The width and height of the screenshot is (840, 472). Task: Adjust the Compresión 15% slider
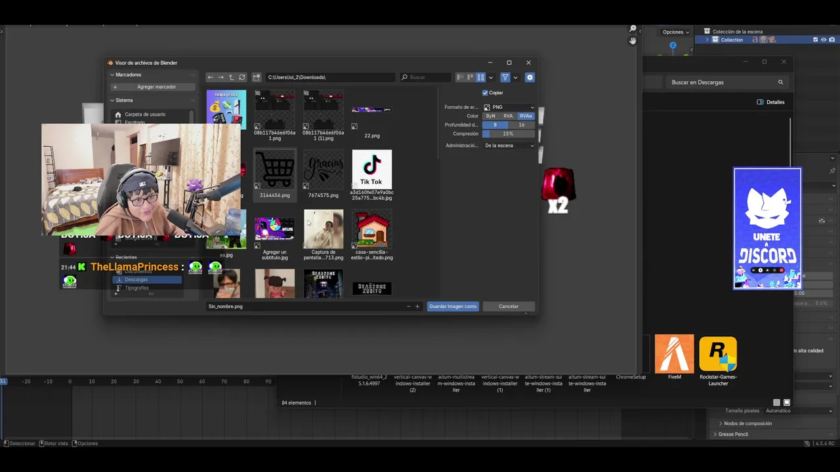[x=509, y=134]
